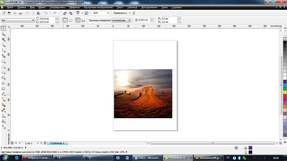The width and height of the screenshot is (287, 161).
Task: Set portrait page orientation
Action: pos(65,20)
